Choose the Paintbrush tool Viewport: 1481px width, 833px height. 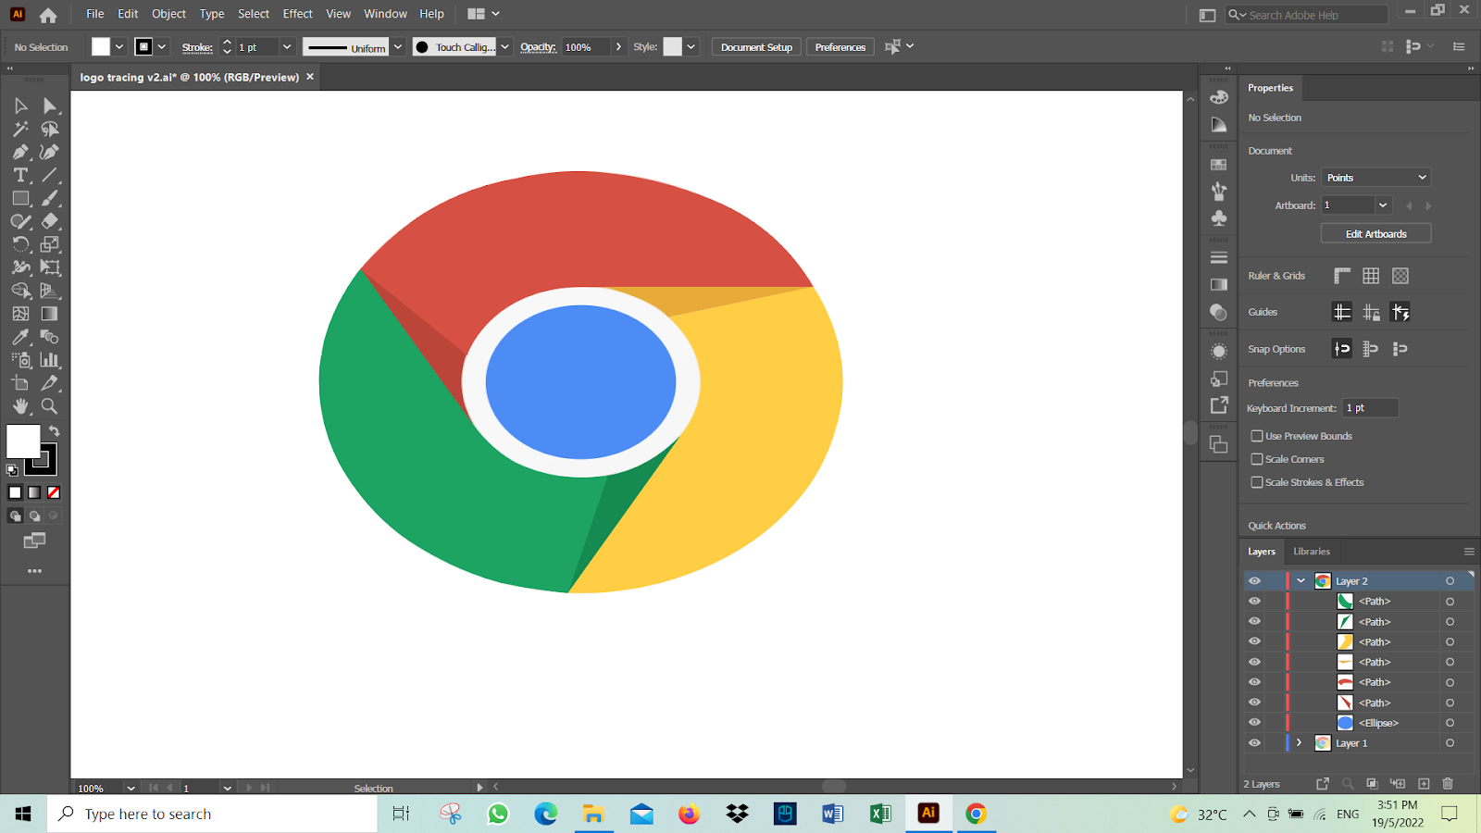tap(50, 198)
